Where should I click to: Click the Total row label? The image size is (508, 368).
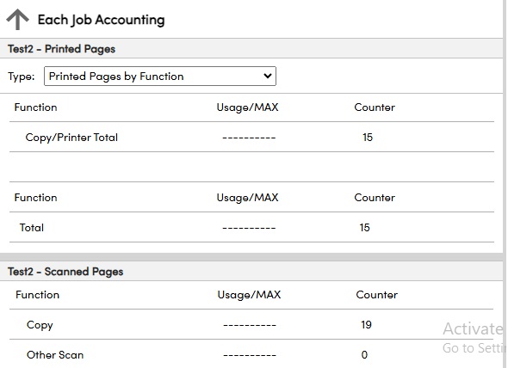(x=31, y=228)
